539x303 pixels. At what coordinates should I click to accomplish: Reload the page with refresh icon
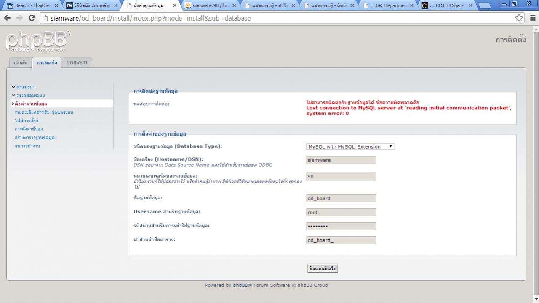pos(32,18)
